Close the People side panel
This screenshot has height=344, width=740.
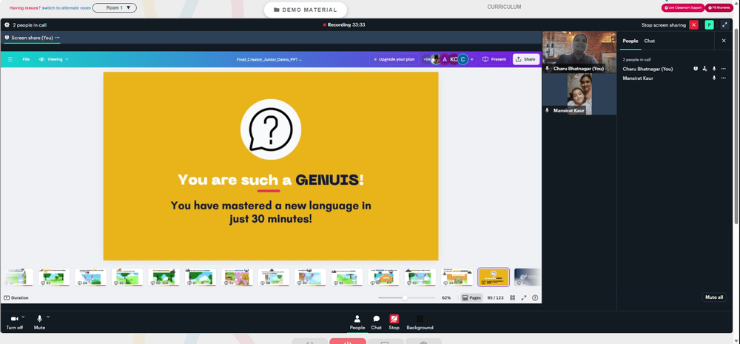point(724,41)
